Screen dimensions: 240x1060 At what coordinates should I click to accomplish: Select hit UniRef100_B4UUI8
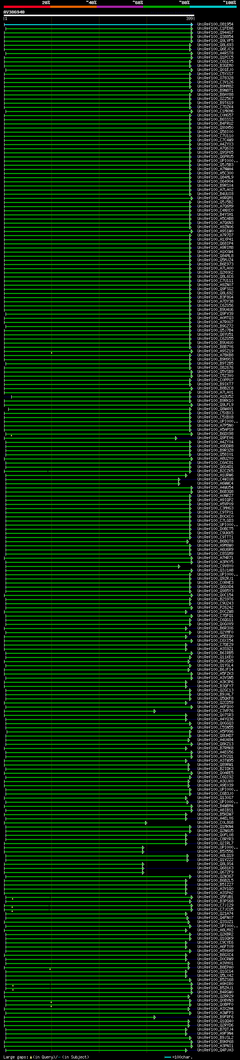coord(215,194)
